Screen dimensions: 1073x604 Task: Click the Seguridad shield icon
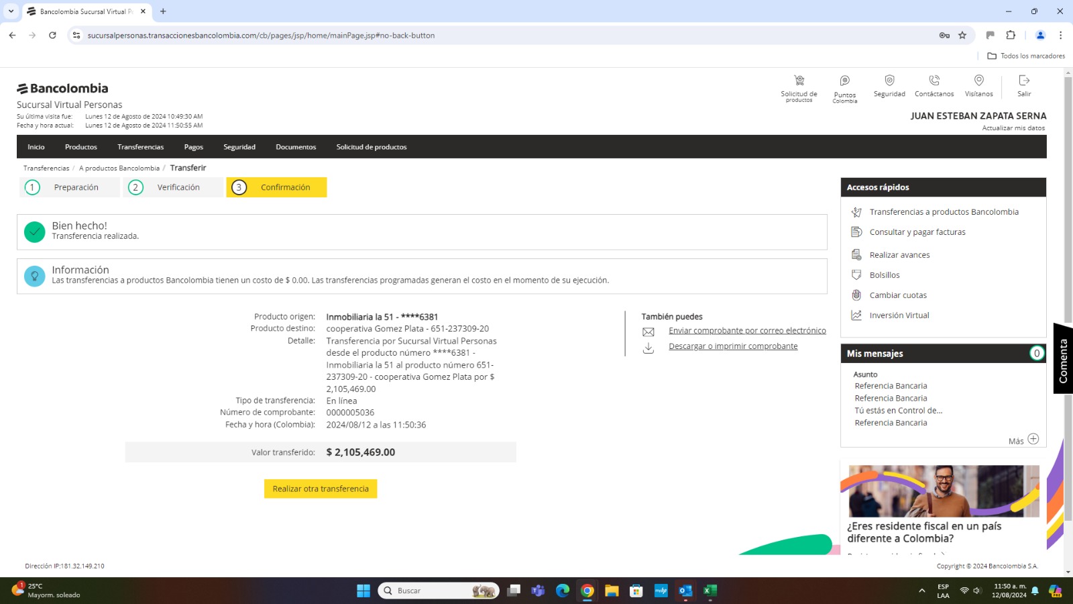pyautogui.click(x=889, y=81)
